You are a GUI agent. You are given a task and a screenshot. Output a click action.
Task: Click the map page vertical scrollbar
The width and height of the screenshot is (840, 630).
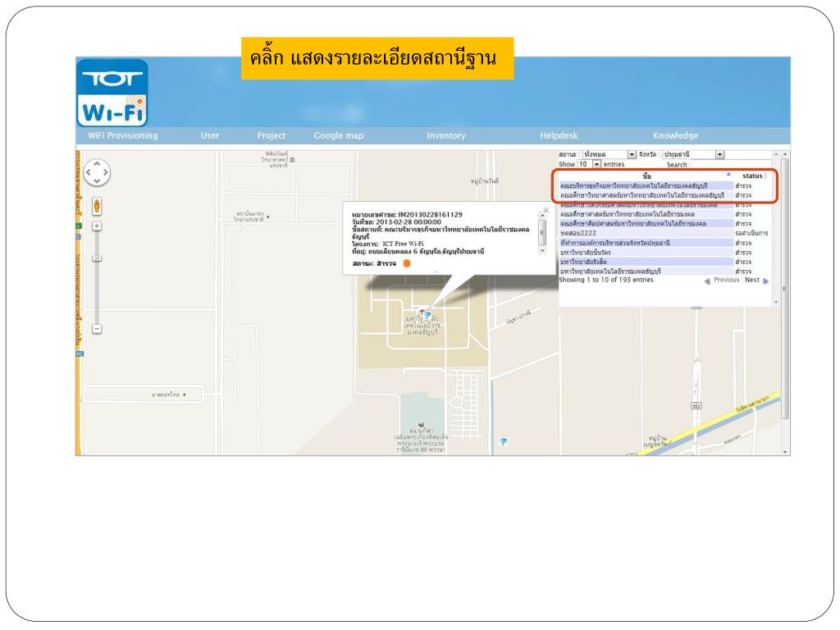pos(785,290)
